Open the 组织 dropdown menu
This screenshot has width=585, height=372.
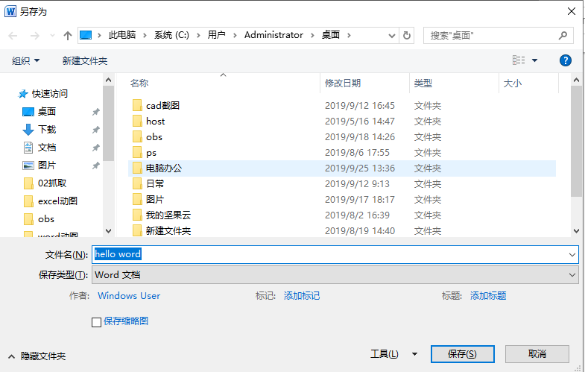26,60
